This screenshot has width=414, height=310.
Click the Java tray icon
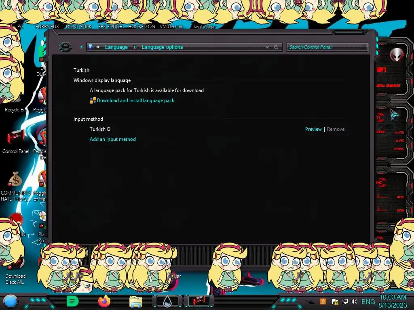(323, 302)
